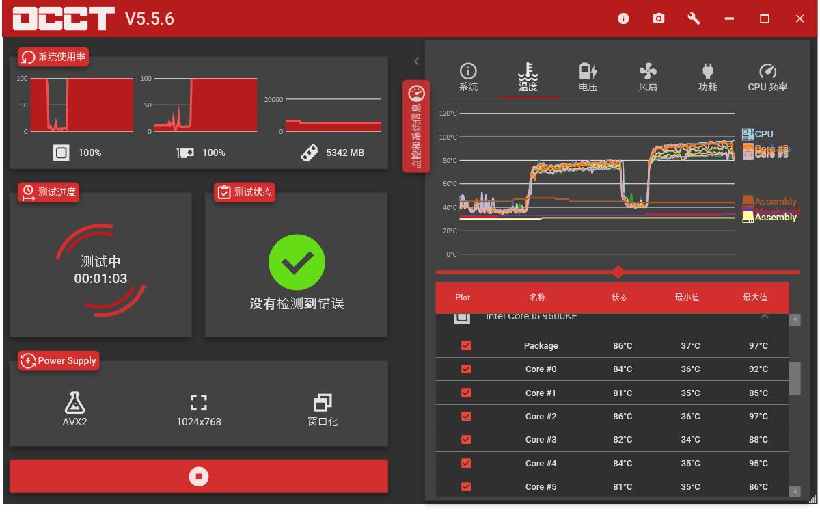Click the yellow Assembly legend swatch
Image resolution: width=820 pixels, height=513 pixels.
[x=748, y=218]
